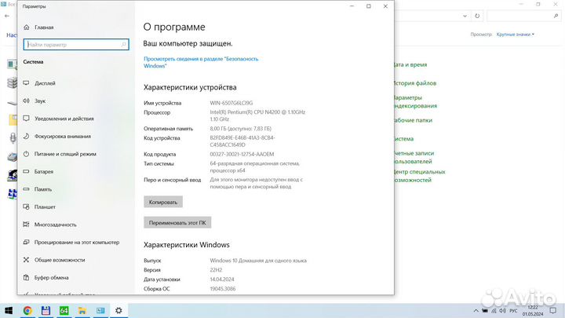Click the magnifier icon in Settings search
Viewport: 565px width, 318px height.
[x=124, y=45]
